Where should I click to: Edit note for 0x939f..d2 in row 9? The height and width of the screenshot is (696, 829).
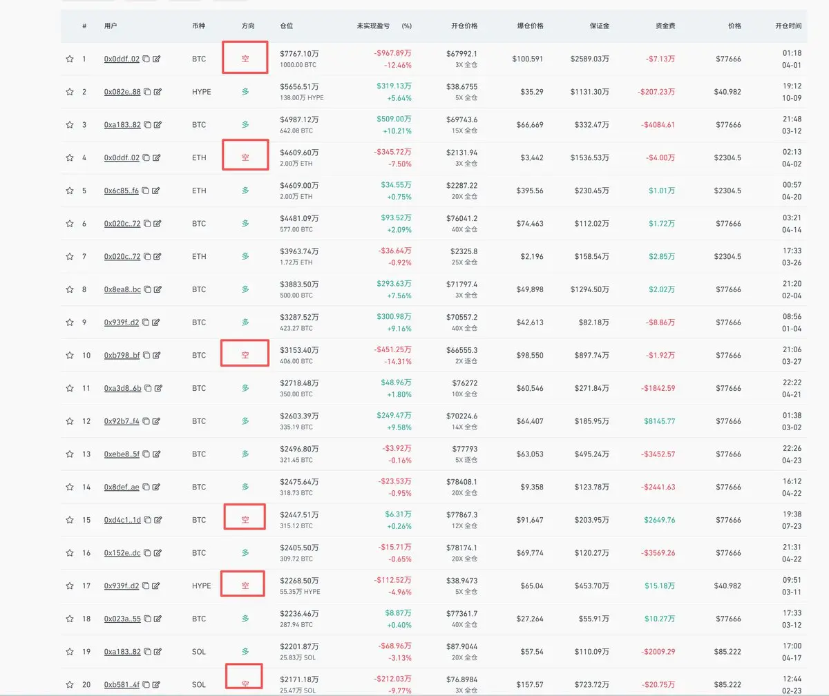(156, 322)
